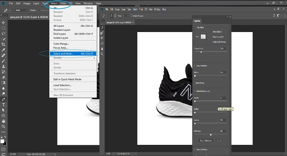Open the Pen tool preset picker arrow
This screenshot has height=156, width=287.
coord(10,10)
